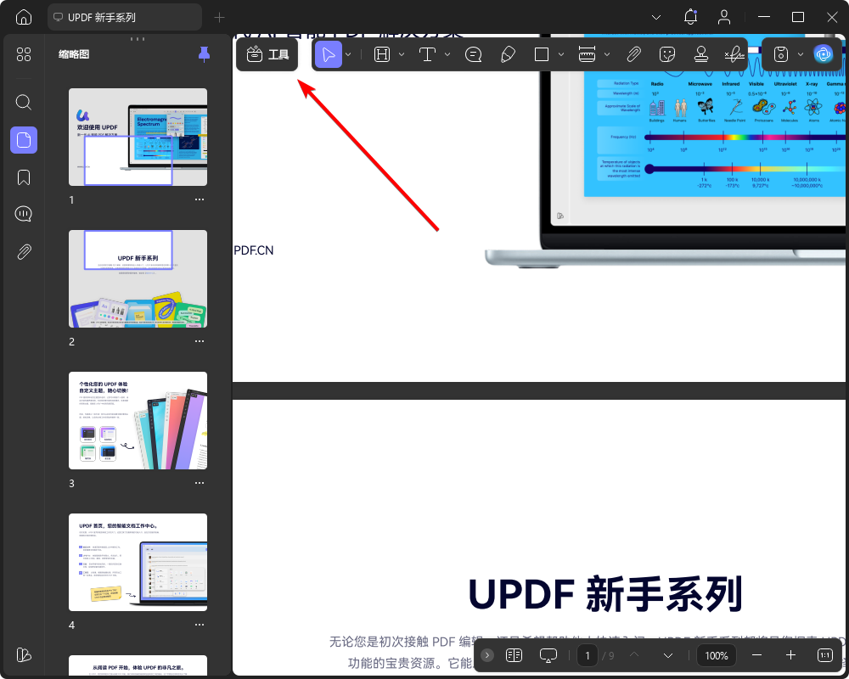Open the Comment speech-bubble tool

point(473,53)
